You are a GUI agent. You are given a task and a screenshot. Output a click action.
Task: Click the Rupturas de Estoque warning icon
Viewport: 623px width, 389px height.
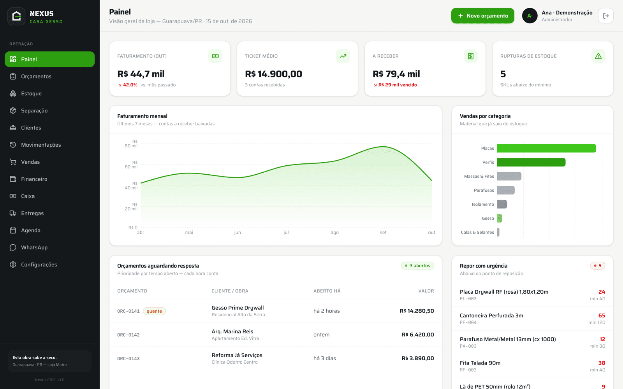tap(598, 56)
